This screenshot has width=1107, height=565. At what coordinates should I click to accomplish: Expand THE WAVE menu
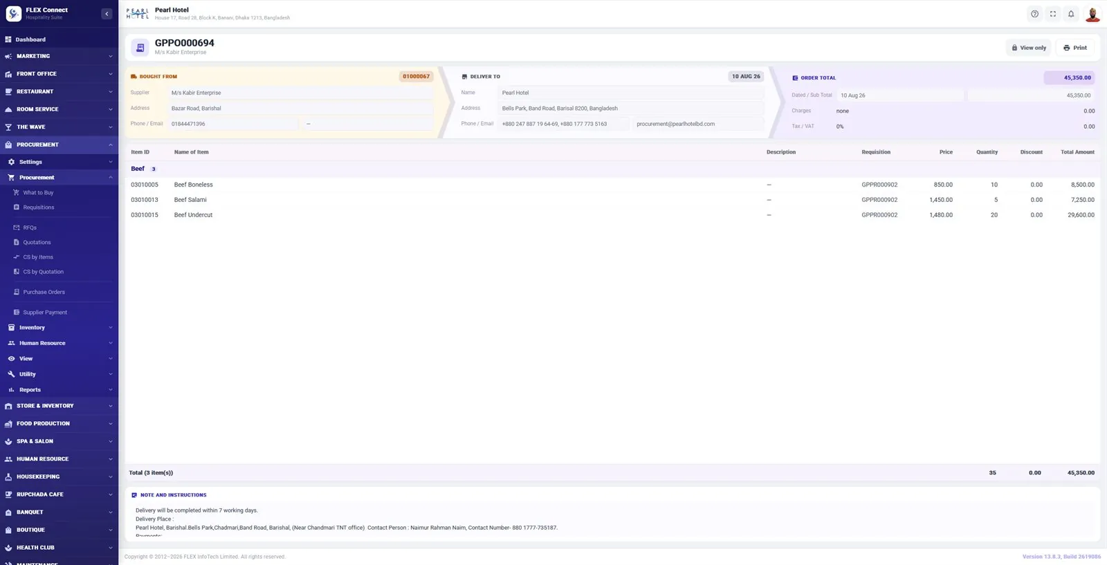(x=59, y=127)
